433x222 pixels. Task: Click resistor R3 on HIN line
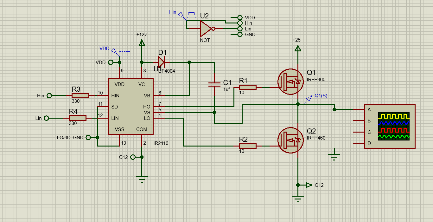[80, 95]
